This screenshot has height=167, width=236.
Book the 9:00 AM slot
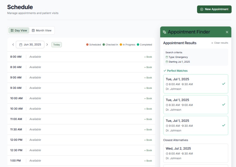[x=148, y=78]
